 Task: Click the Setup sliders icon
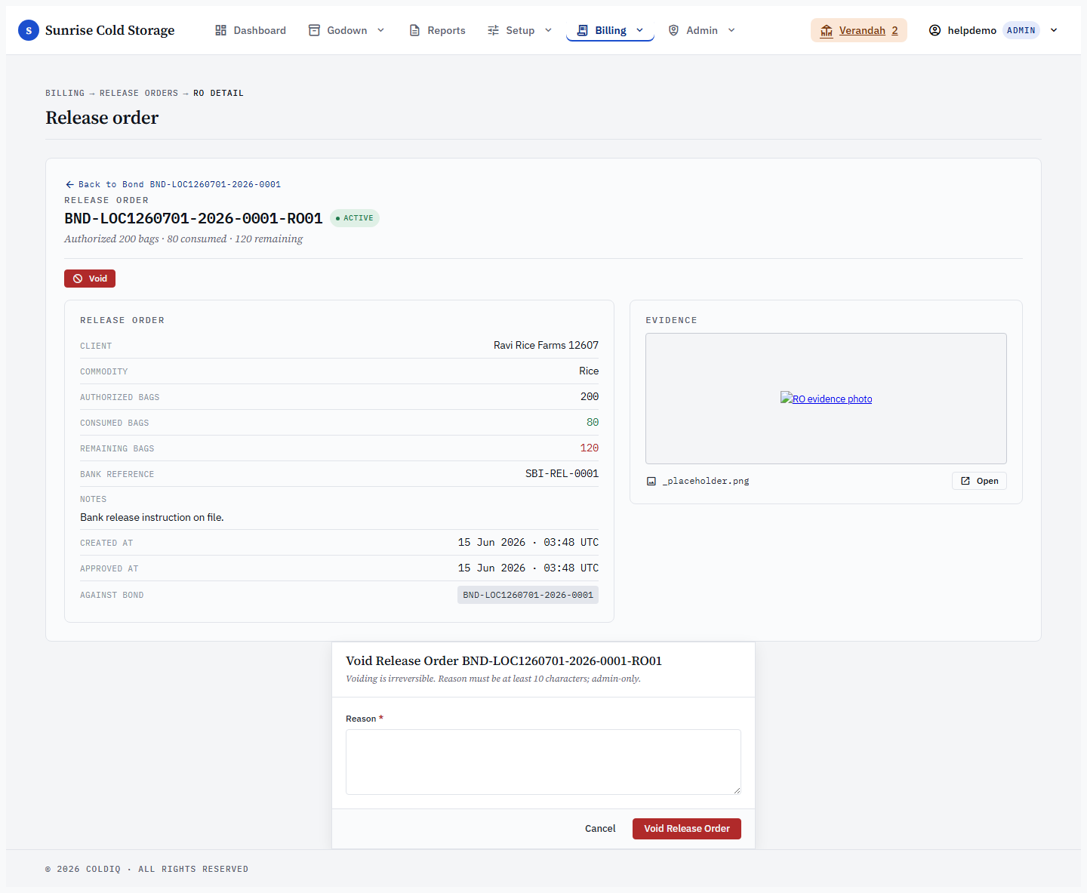click(493, 30)
